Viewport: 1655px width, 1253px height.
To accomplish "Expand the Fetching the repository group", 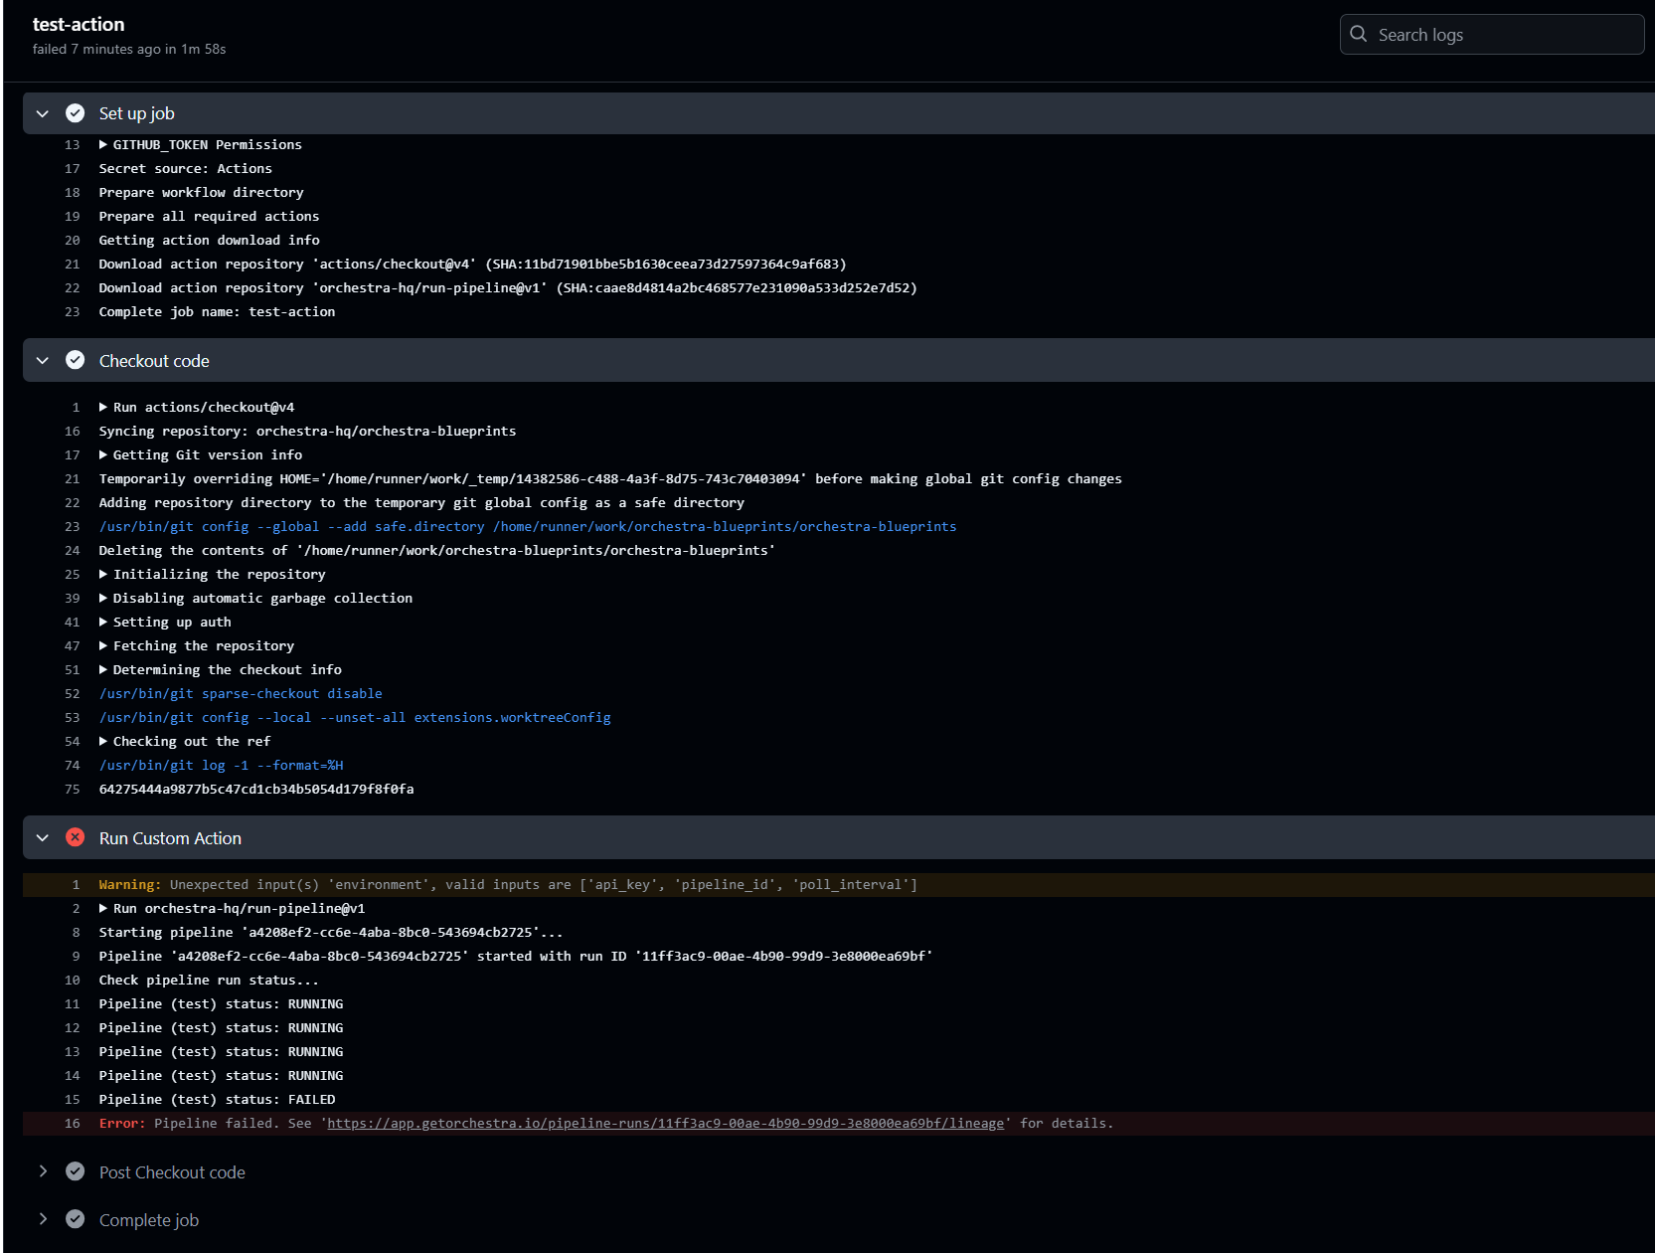I will [x=103, y=645].
